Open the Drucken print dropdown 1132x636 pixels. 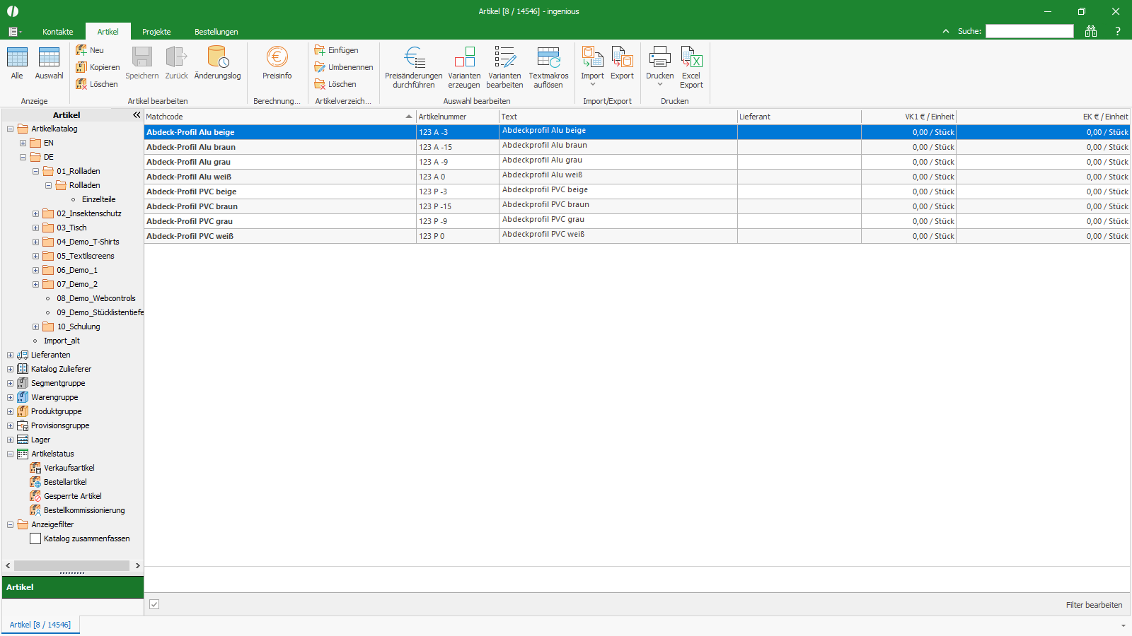pyautogui.click(x=659, y=68)
